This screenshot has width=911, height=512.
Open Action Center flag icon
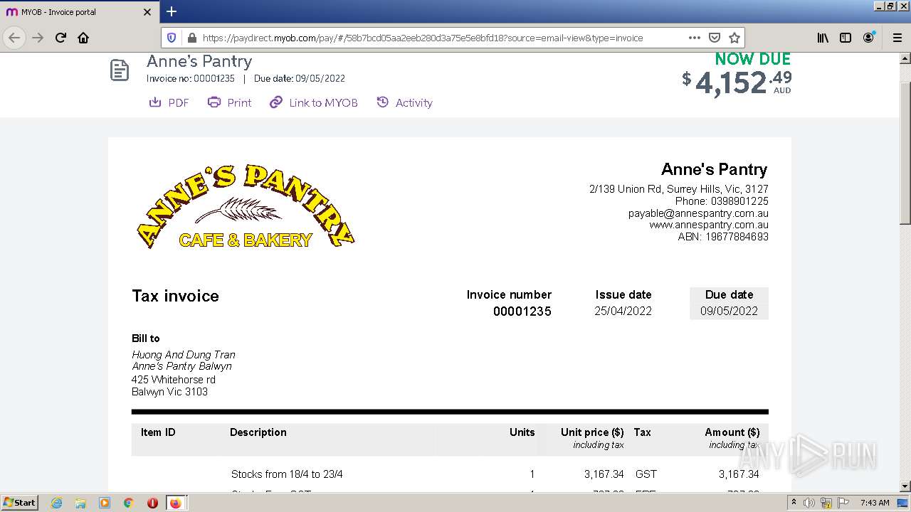(843, 503)
